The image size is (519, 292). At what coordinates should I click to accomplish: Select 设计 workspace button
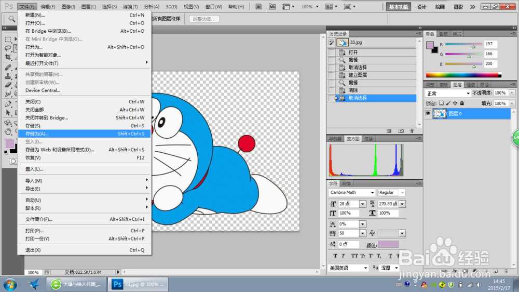pyautogui.click(x=421, y=7)
